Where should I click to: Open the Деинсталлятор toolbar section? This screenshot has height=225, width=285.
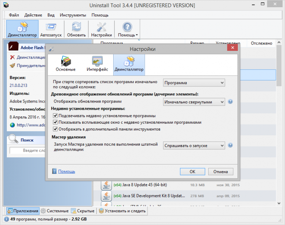tap(22, 29)
